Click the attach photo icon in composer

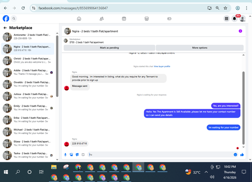point(72,155)
